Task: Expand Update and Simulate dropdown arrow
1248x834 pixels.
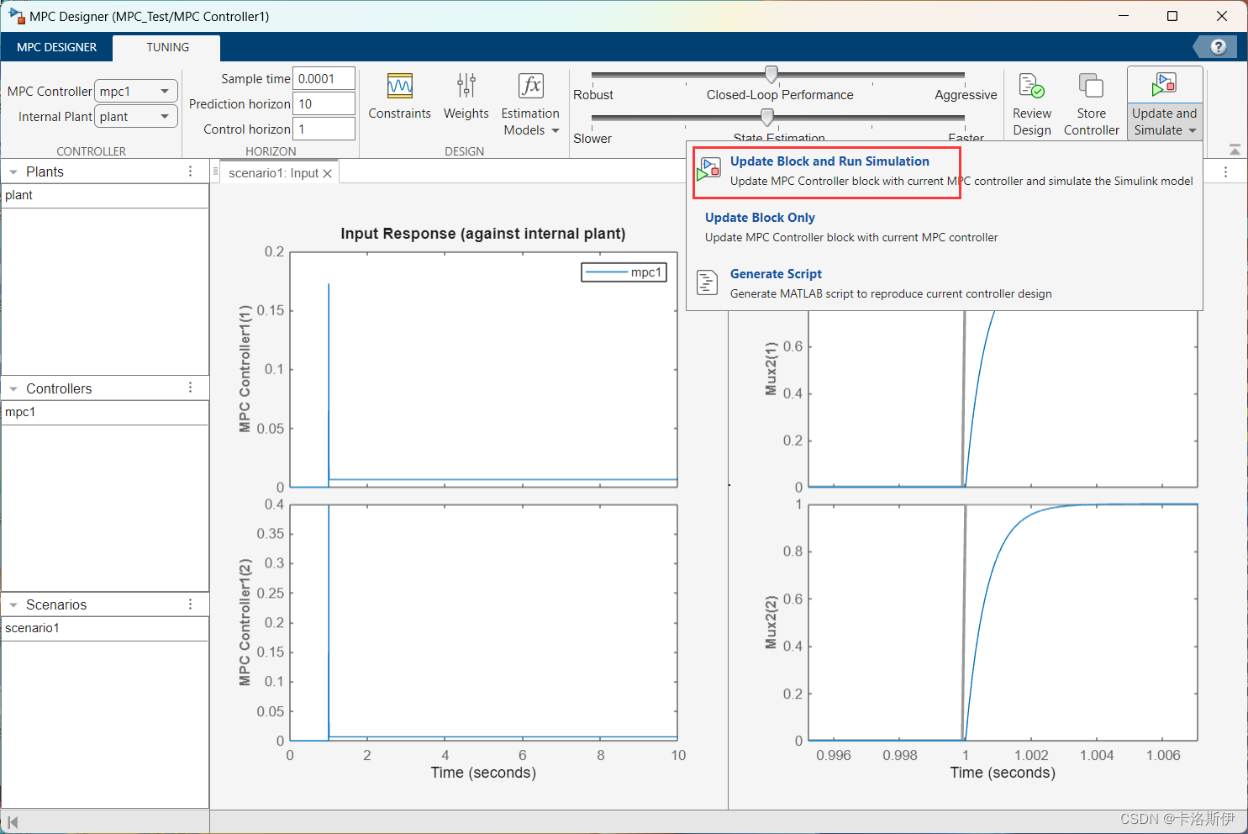Action: point(1192,130)
